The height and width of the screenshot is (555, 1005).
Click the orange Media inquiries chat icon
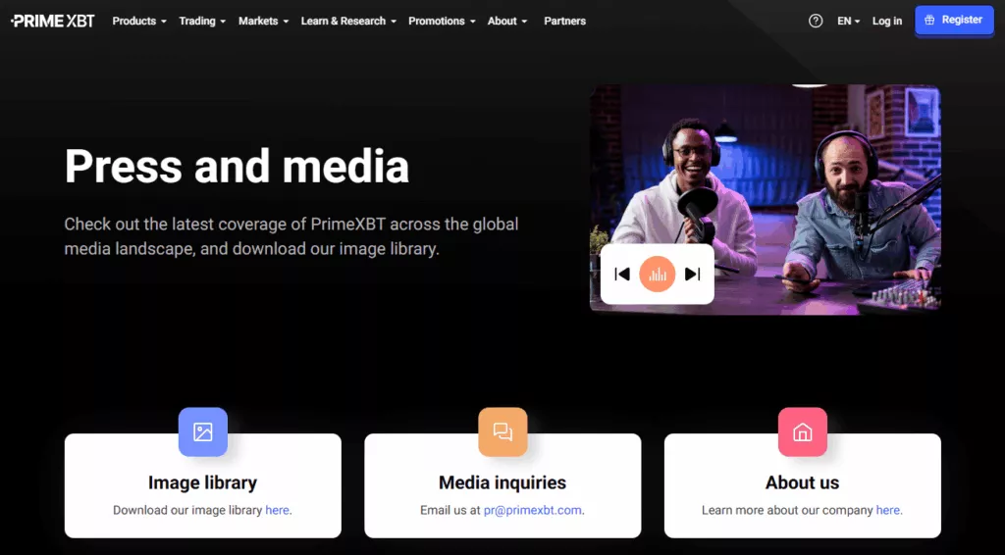(502, 431)
